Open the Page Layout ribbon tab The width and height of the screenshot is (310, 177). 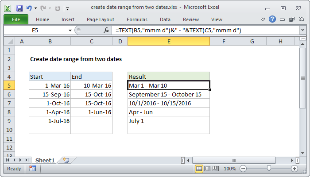(x=101, y=19)
